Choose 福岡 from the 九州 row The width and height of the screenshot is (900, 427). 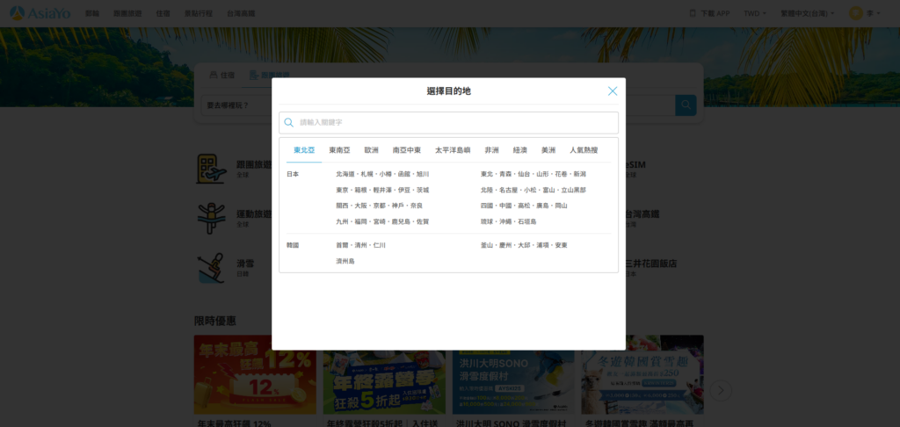pos(361,221)
